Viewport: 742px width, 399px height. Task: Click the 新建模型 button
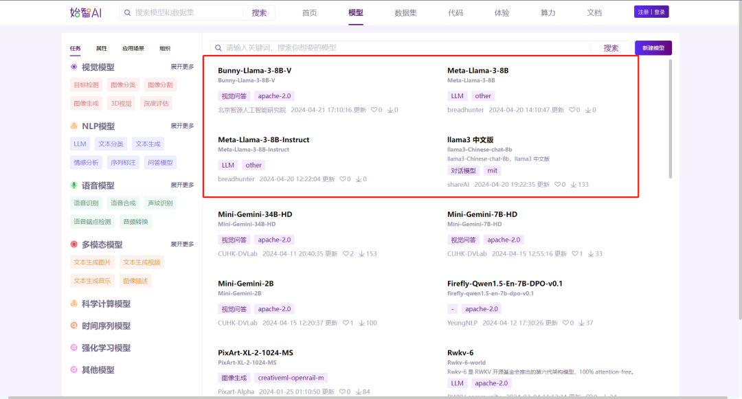click(653, 48)
